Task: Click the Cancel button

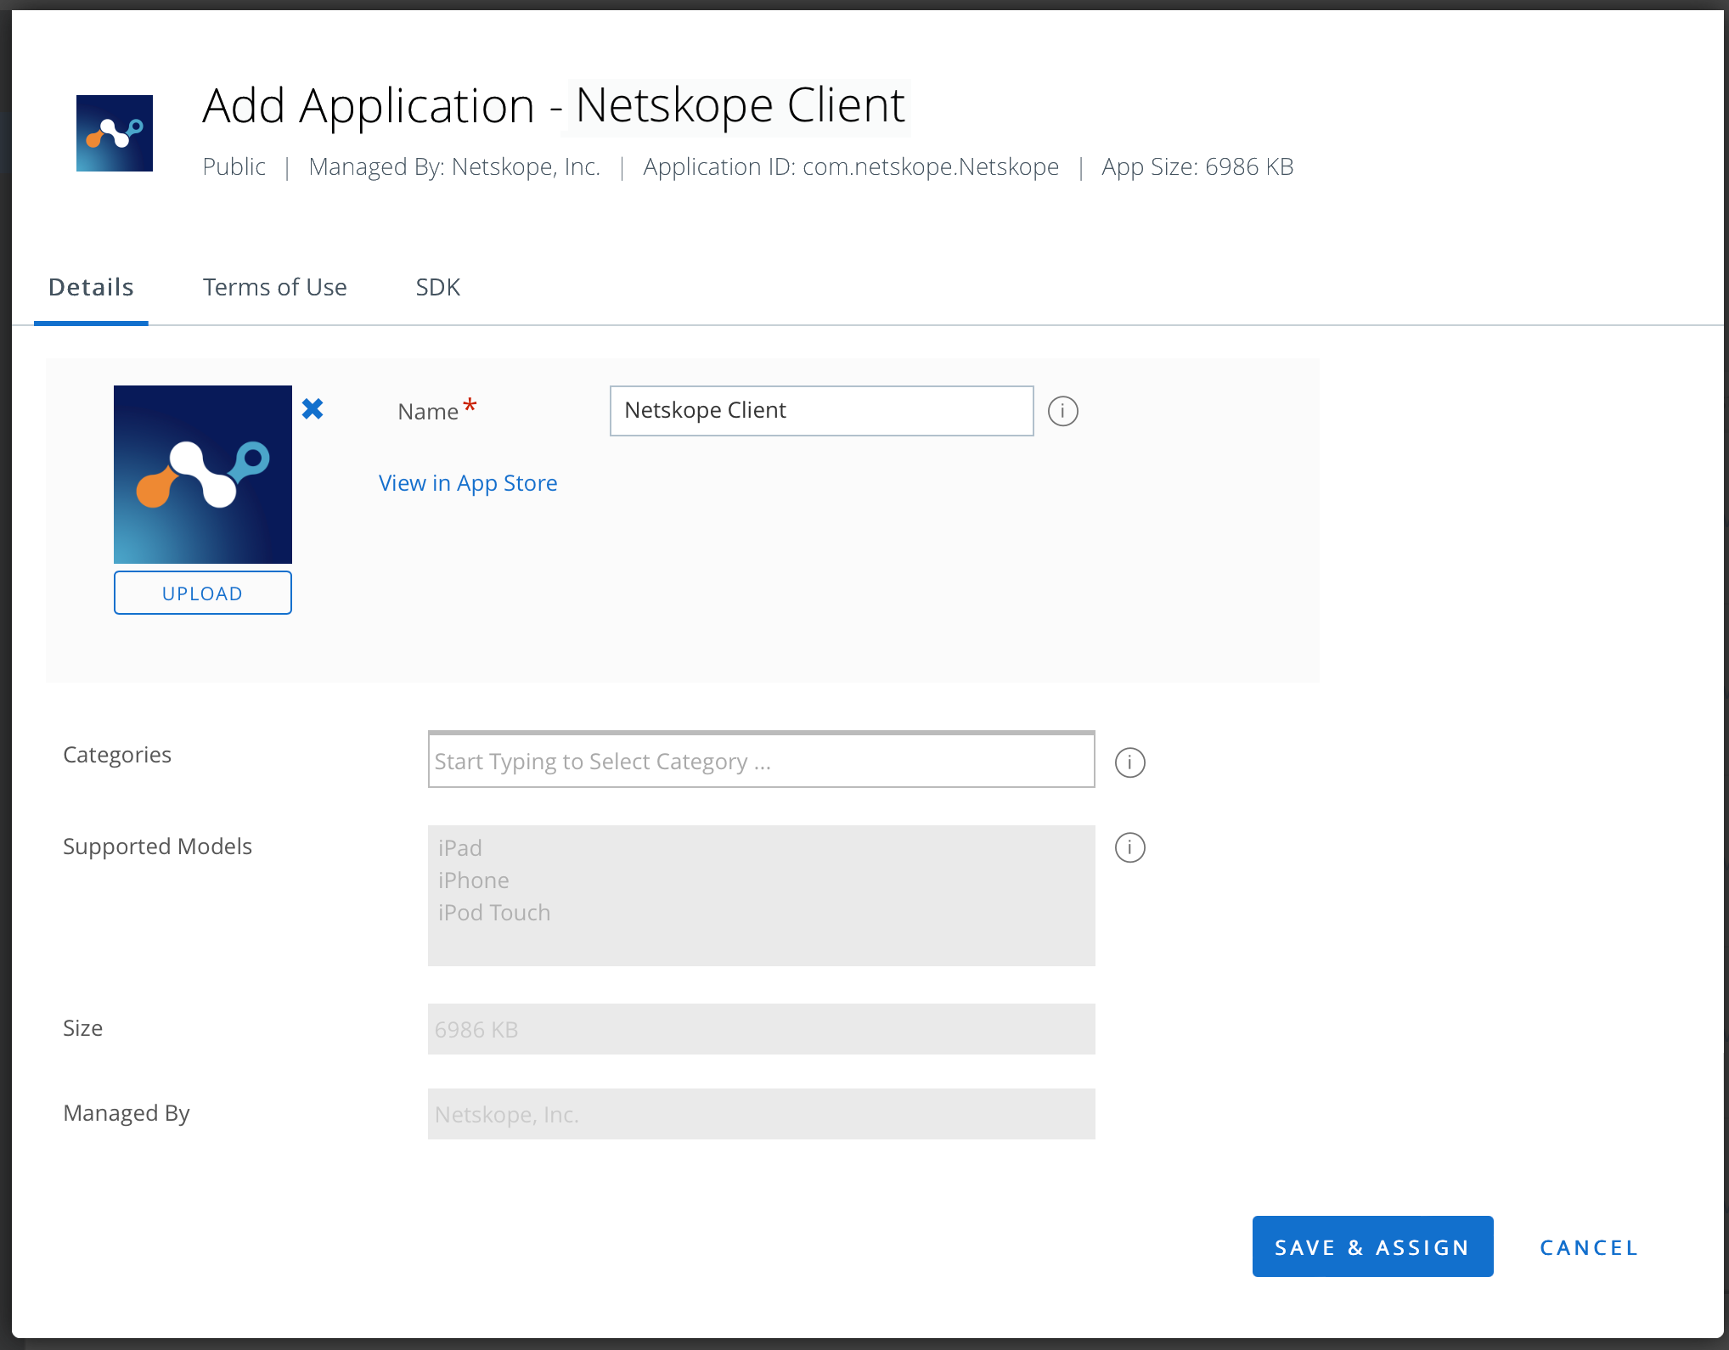Action: 1589,1247
